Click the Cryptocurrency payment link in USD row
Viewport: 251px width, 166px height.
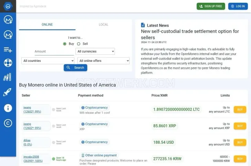point(94,142)
